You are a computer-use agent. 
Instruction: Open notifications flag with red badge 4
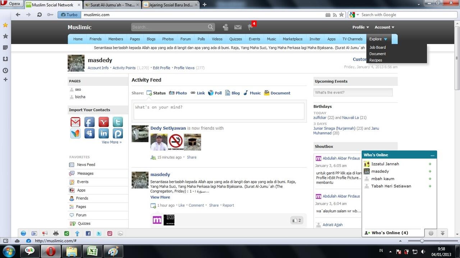pos(250,27)
